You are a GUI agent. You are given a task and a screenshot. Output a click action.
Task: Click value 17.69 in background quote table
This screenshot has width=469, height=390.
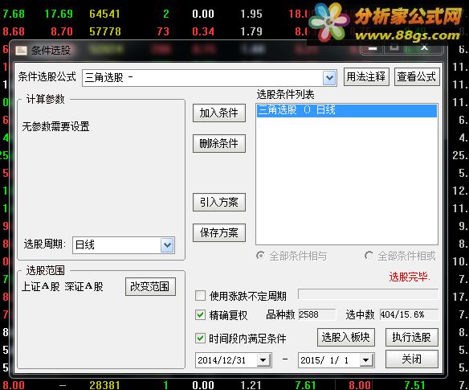[59, 14]
